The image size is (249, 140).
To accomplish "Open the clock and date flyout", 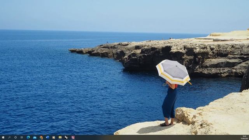I will pos(244,137).
